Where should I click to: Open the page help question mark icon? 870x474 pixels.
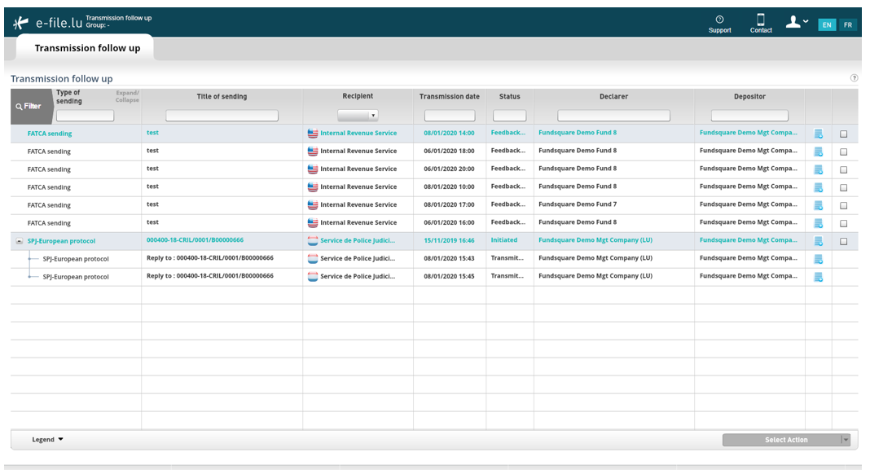point(854,78)
